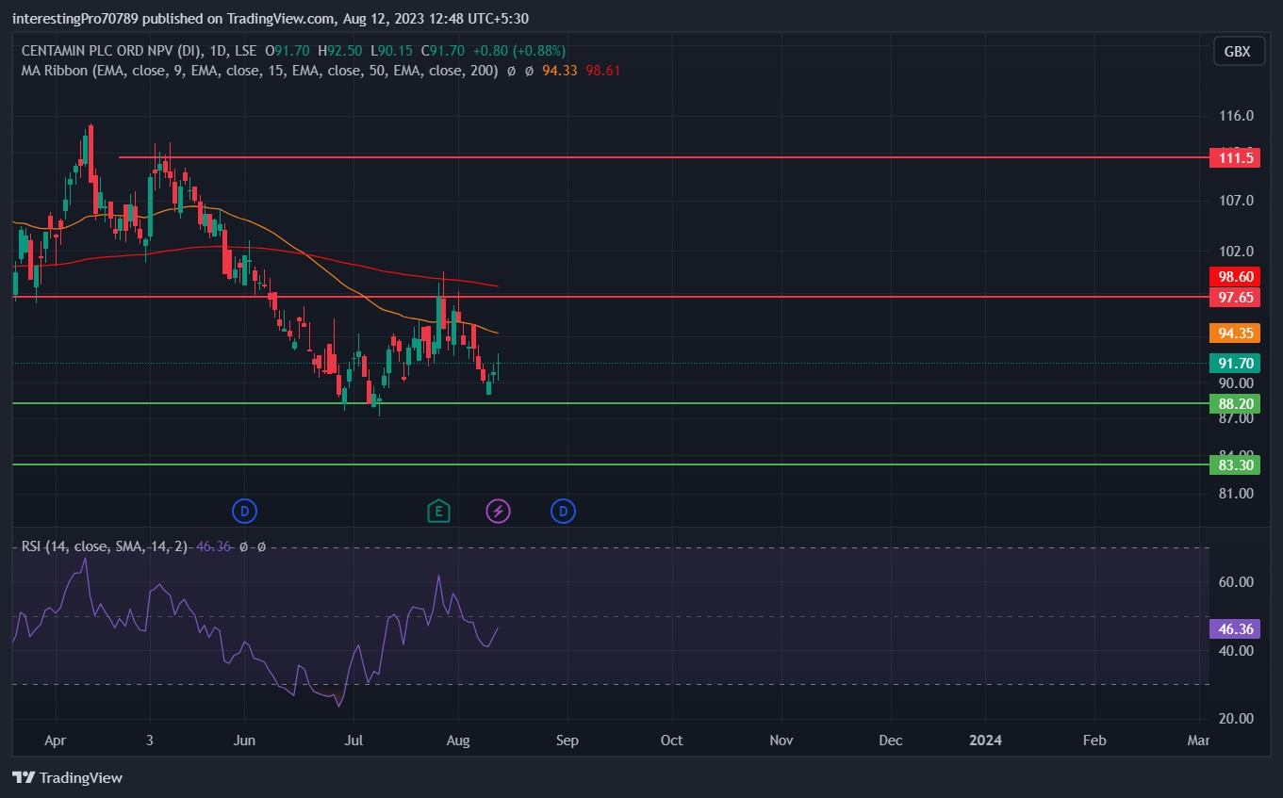Click the 98.61 red EMA value

click(603, 71)
